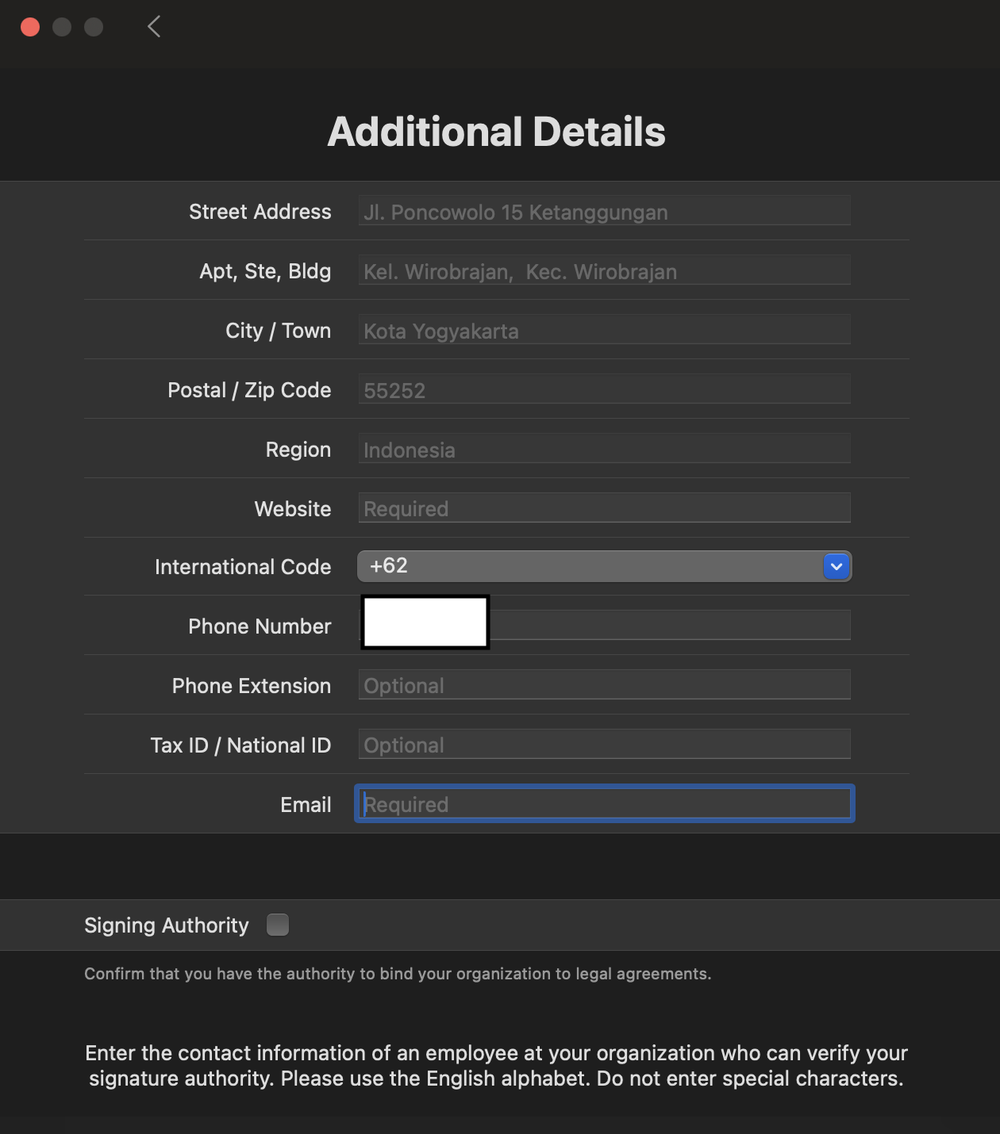
Task: Click the Email field label
Action: click(306, 805)
